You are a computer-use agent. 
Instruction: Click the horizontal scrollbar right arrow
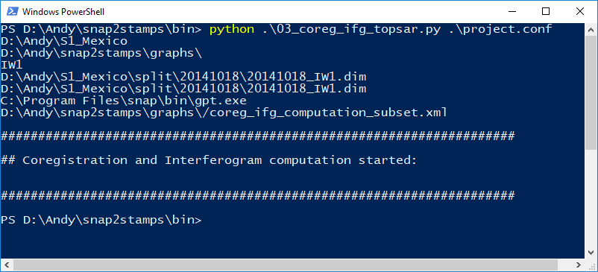(579, 265)
